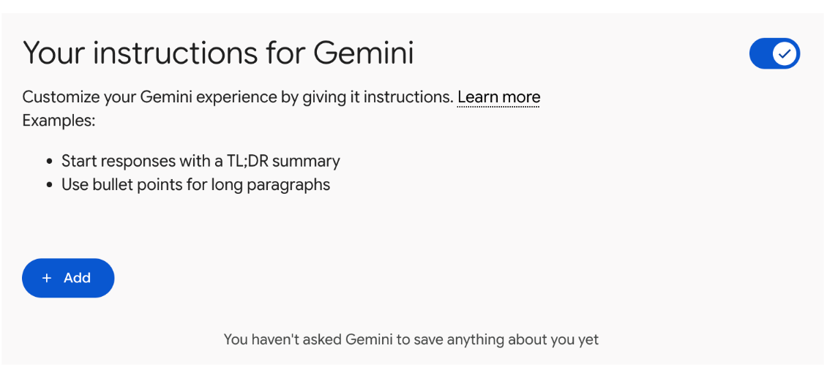Click the haven't asked Gemini to save message
The height and width of the screenshot is (370, 827).
(x=411, y=339)
